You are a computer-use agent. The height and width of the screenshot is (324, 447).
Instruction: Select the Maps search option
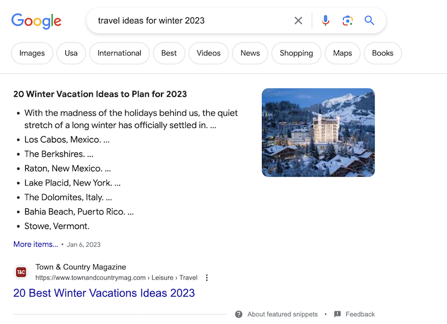pos(342,53)
